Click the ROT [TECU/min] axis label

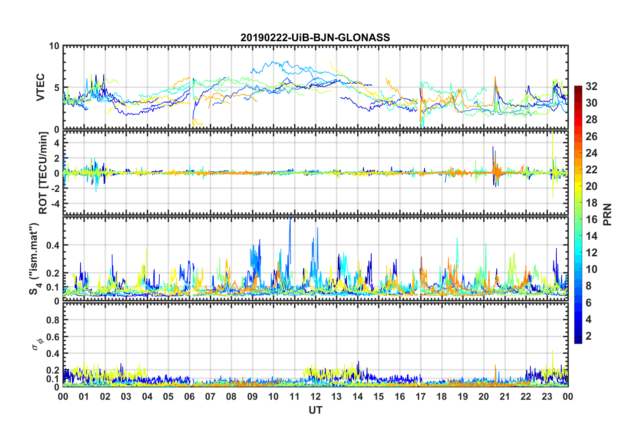[43, 173]
